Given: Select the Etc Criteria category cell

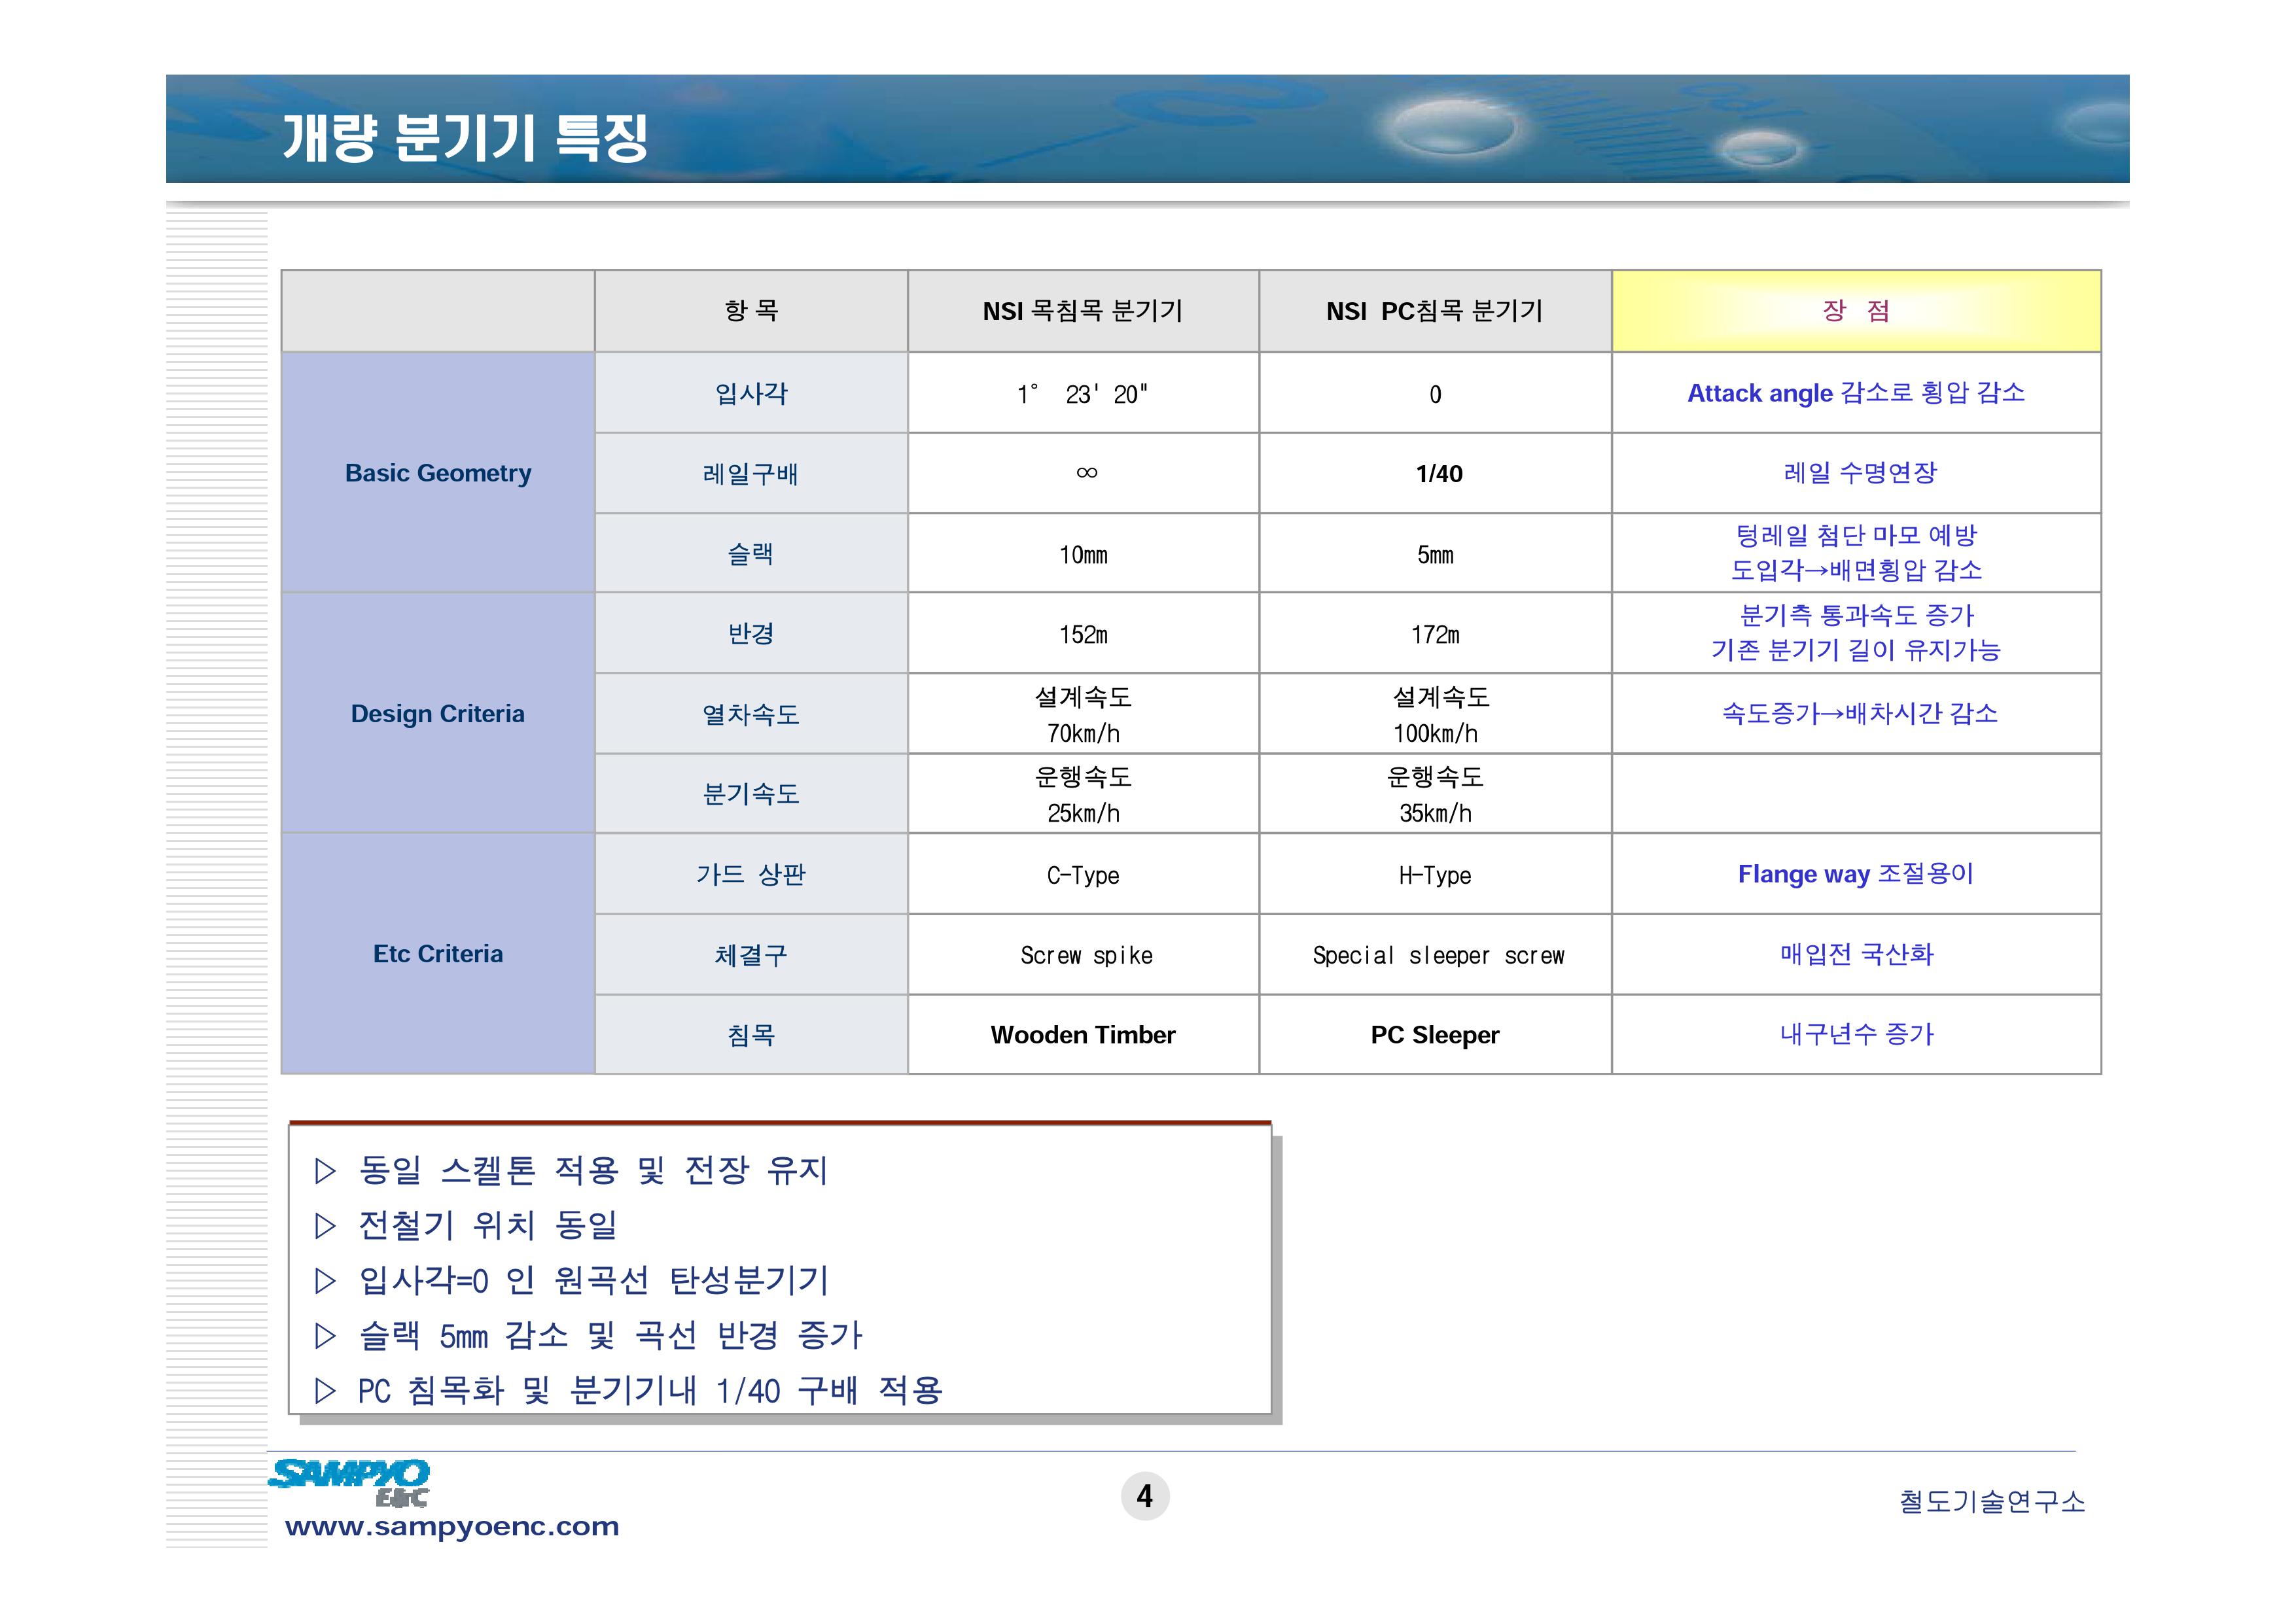Looking at the screenshot, I should tap(438, 953).
